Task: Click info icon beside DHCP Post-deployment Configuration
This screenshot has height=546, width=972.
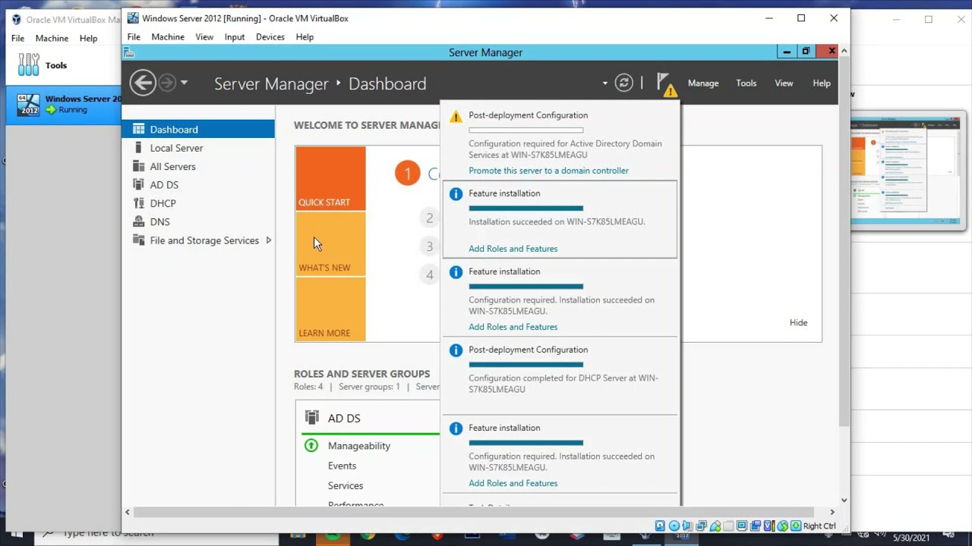Action: (456, 350)
